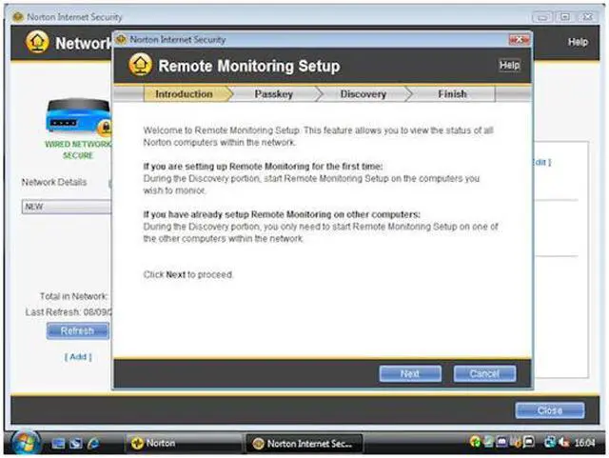
Task: Click the Norton home icon in Network header
Action: point(38,44)
